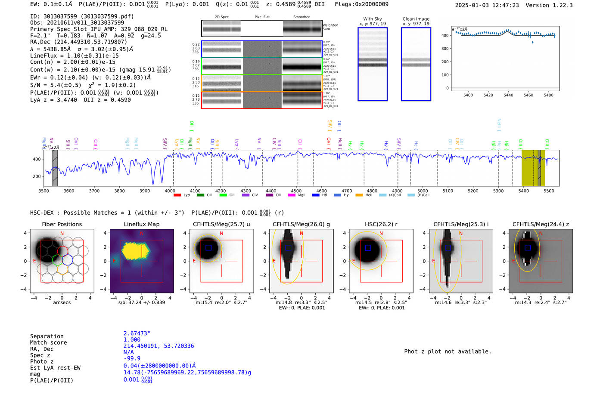Screen dimensions: 603x410
Task: Open the CFHTLS/Meg(25.3) i cutout
Action: [461, 261]
